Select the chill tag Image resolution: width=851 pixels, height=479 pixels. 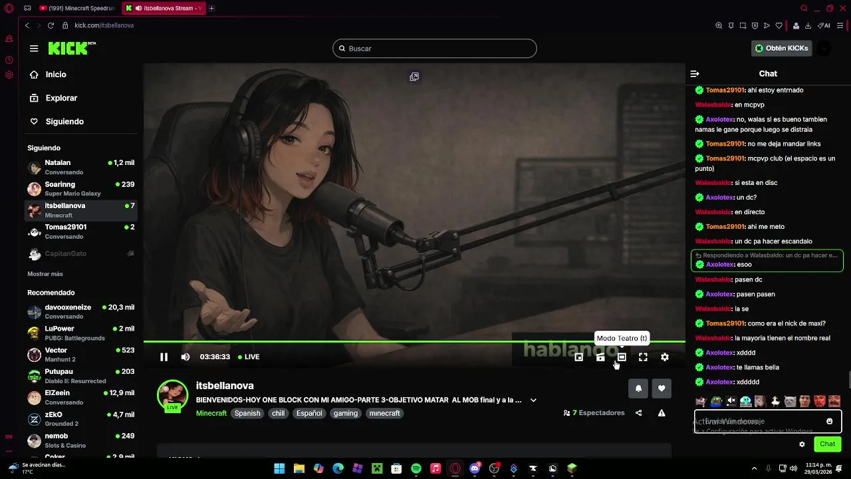point(278,413)
